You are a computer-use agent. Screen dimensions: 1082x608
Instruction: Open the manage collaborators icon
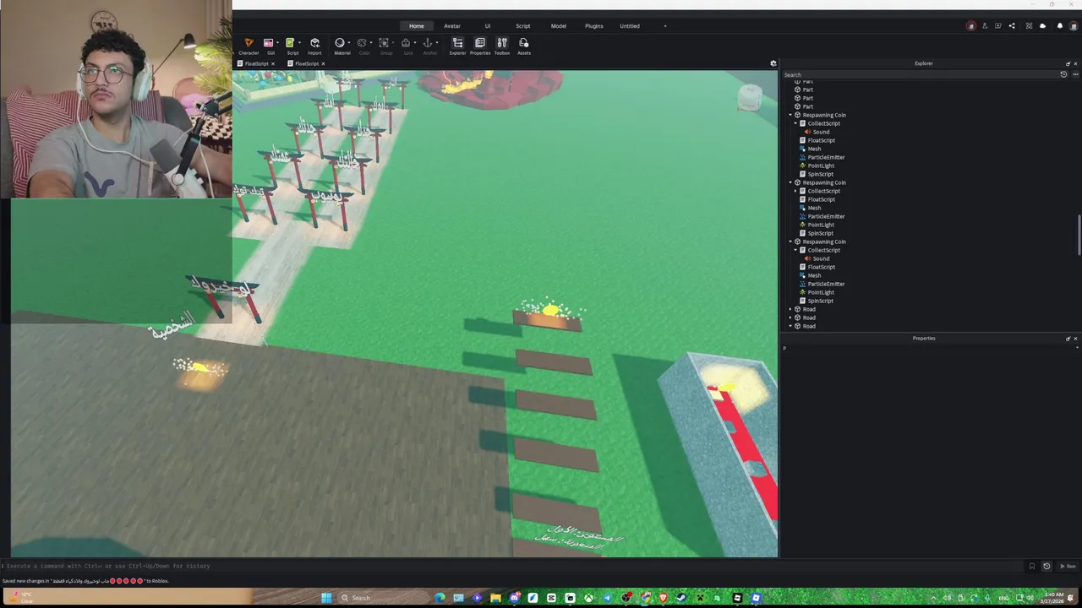[985, 26]
